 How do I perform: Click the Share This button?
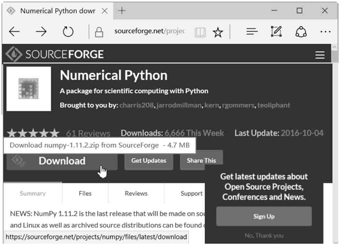tap(201, 161)
